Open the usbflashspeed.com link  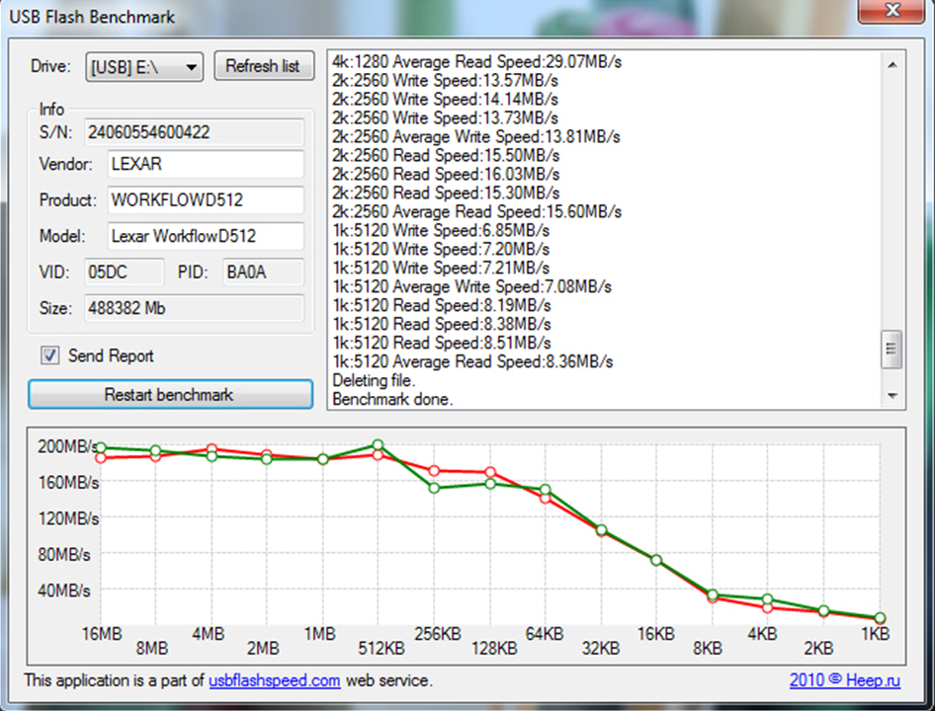[x=274, y=680]
